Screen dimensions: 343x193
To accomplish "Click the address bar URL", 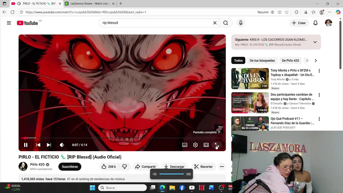I will point(86,12).
